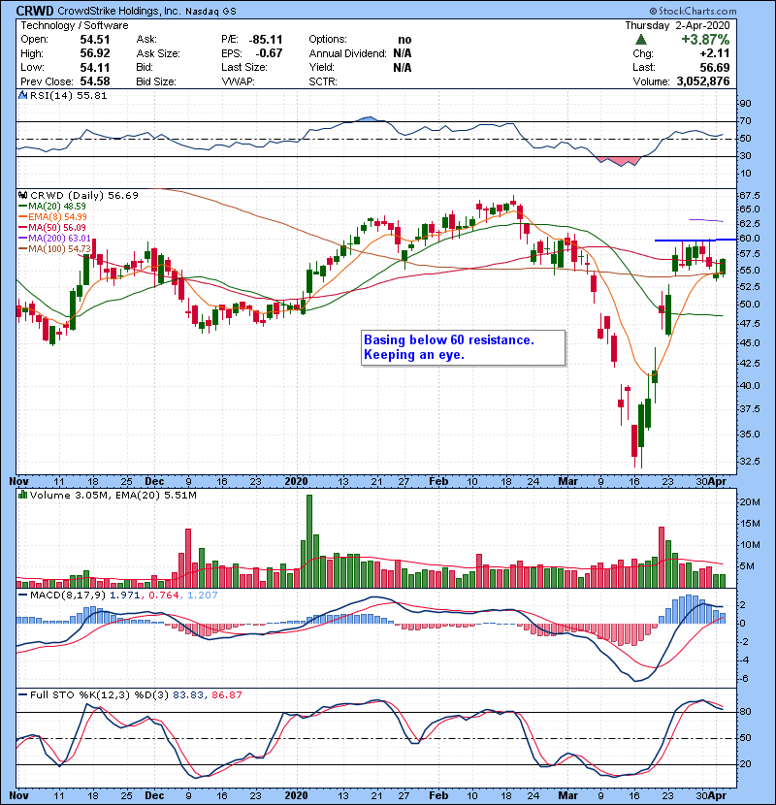
Task: Click the Options value 'no'
Action: [x=404, y=40]
